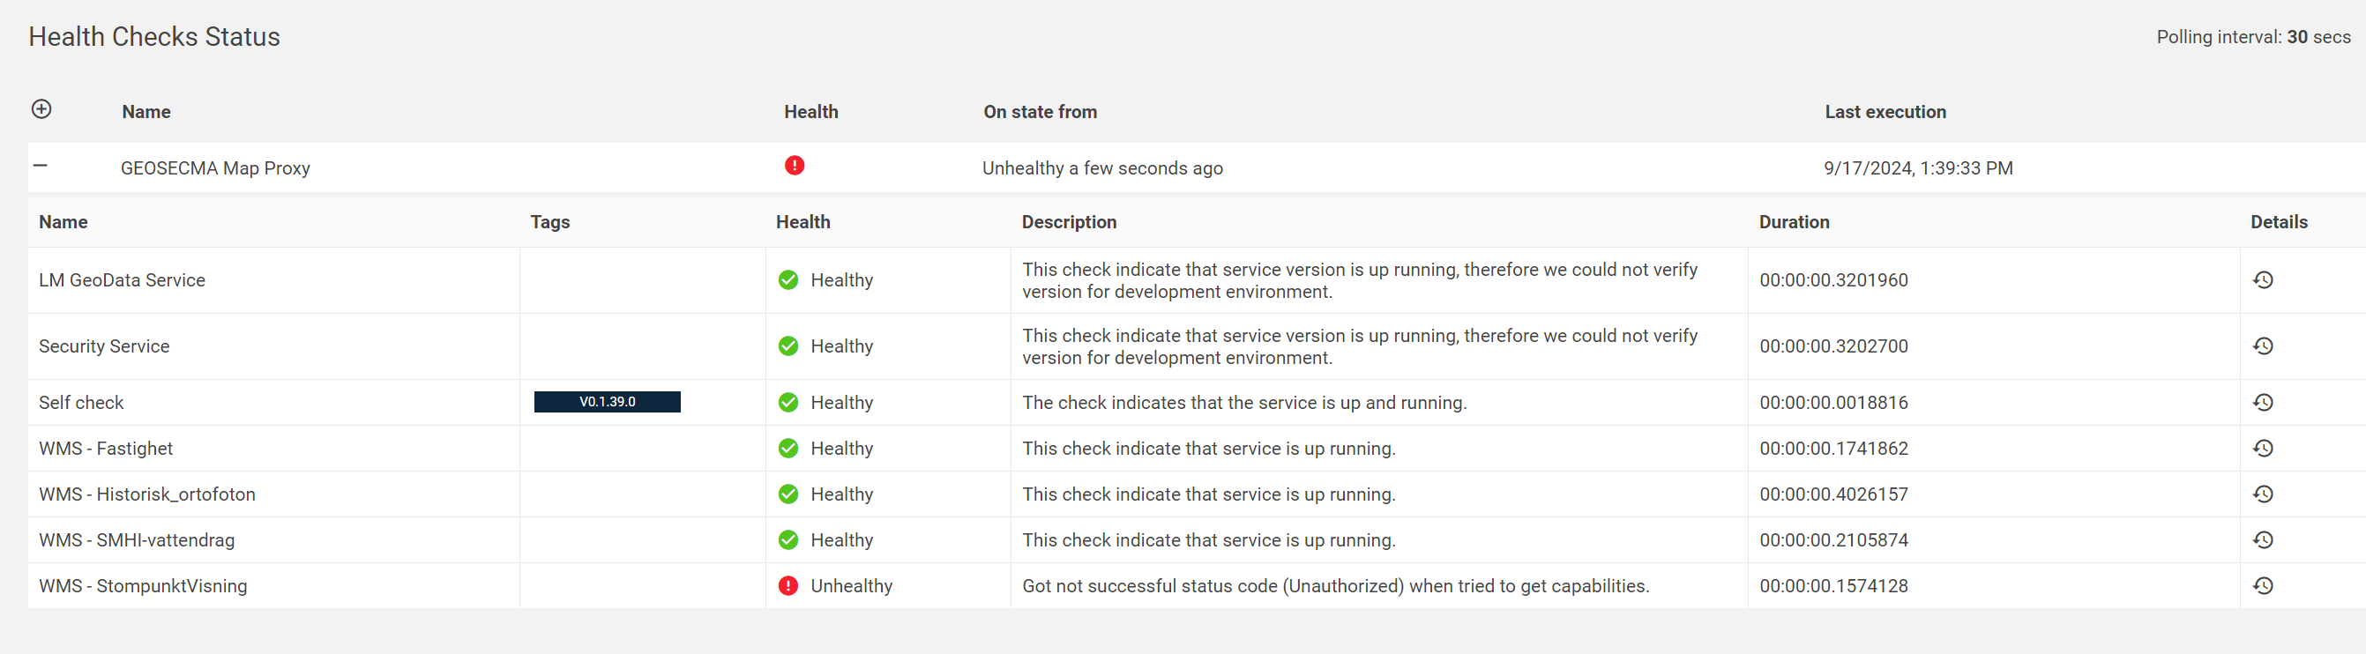Viewport: 2366px width, 654px height.
Task: Open history for WMS - StompunktVisning
Action: coord(2262,586)
